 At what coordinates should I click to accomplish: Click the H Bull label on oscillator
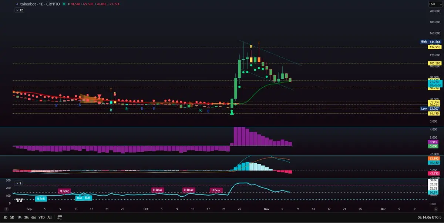(41, 199)
